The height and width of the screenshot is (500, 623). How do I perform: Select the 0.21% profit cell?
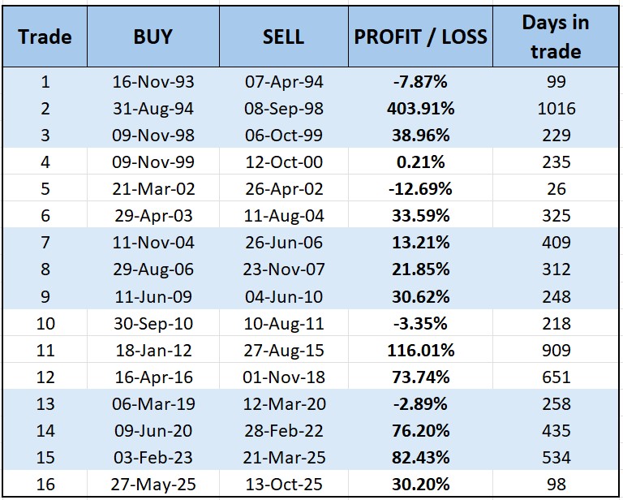pos(420,162)
